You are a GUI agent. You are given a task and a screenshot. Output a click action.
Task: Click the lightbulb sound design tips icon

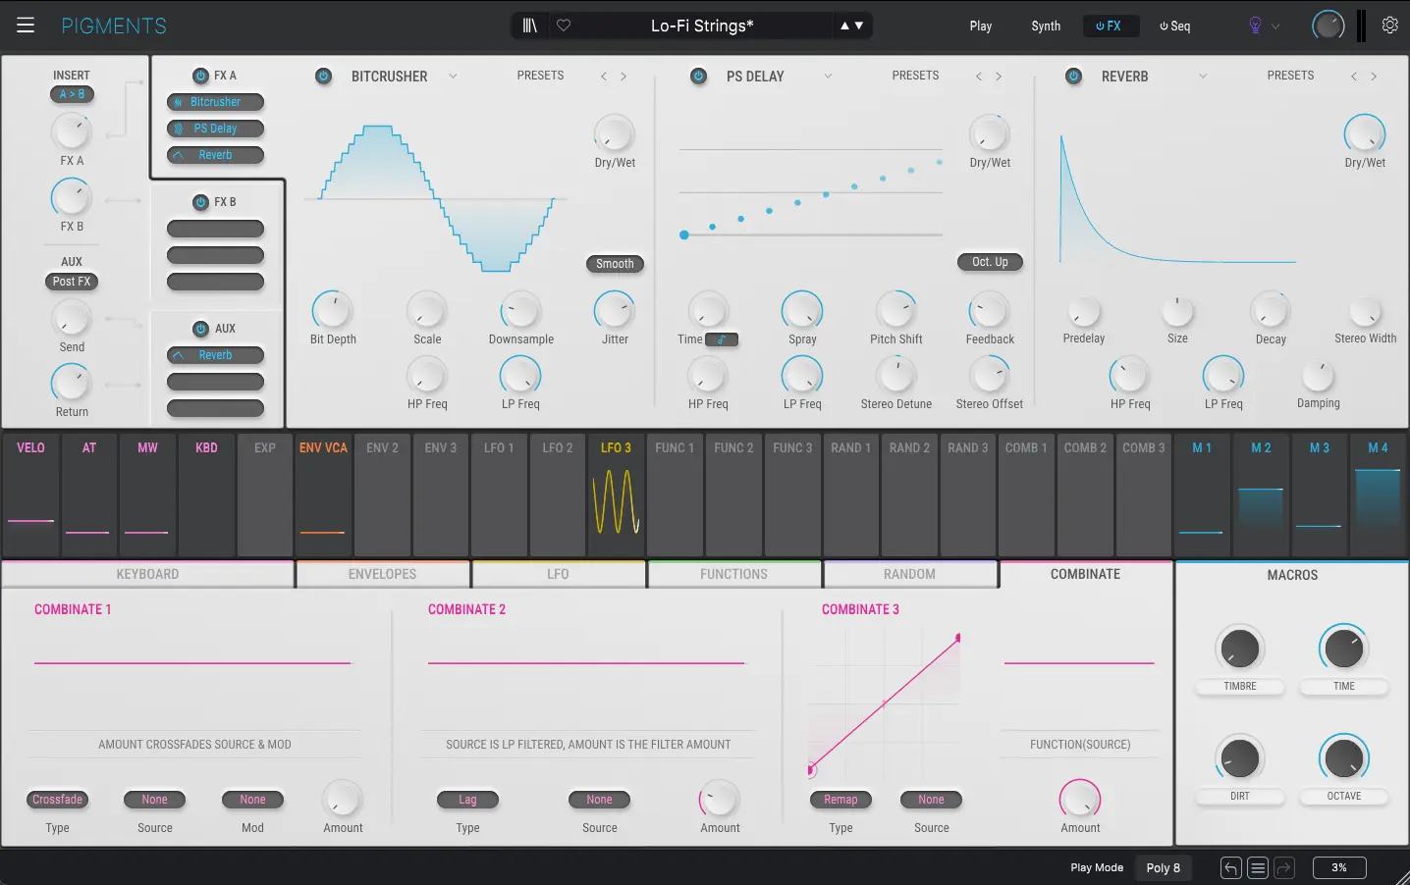(x=1255, y=26)
